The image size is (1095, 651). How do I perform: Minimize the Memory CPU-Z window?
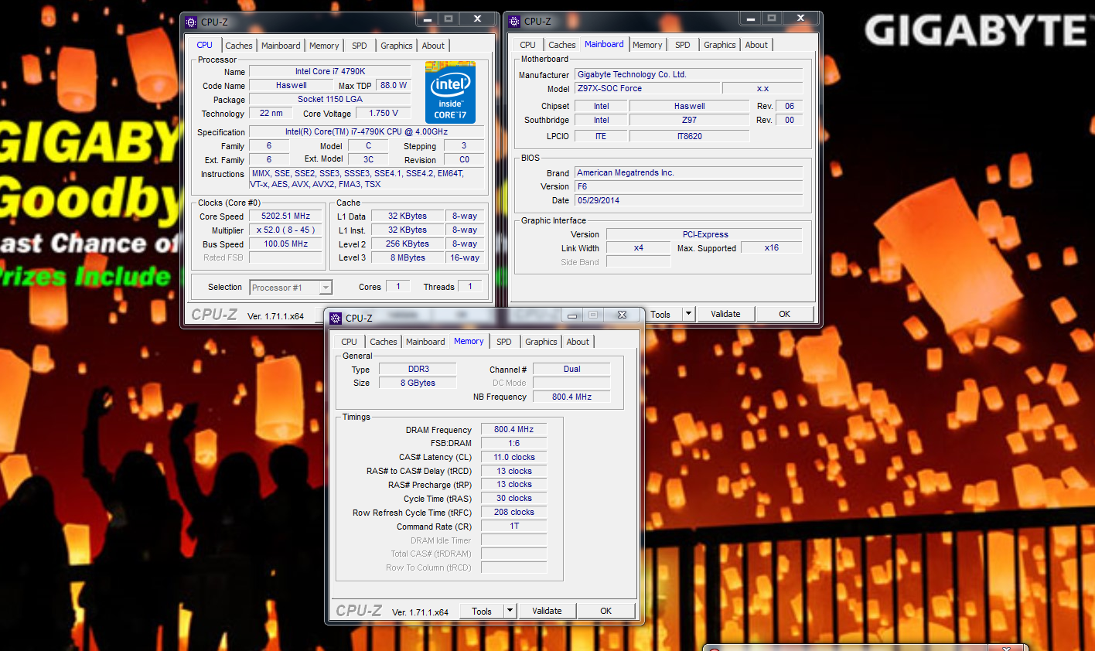(x=572, y=315)
